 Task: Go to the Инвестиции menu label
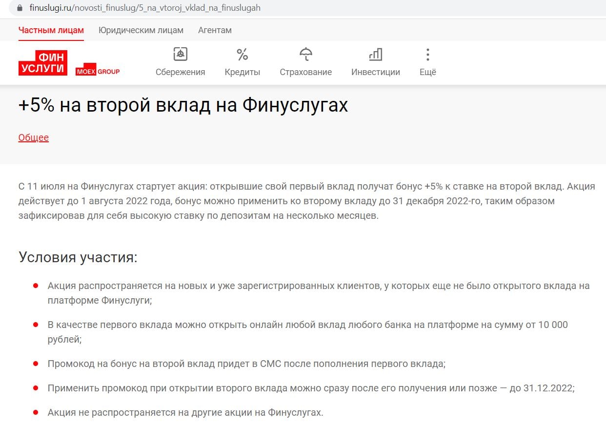(375, 72)
